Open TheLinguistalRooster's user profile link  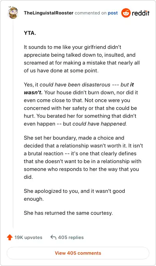click(x=49, y=13)
